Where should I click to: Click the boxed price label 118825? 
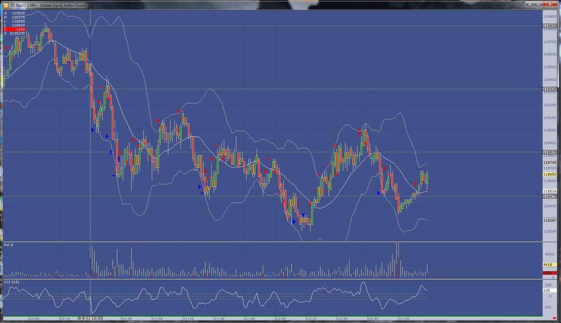(x=550, y=152)
